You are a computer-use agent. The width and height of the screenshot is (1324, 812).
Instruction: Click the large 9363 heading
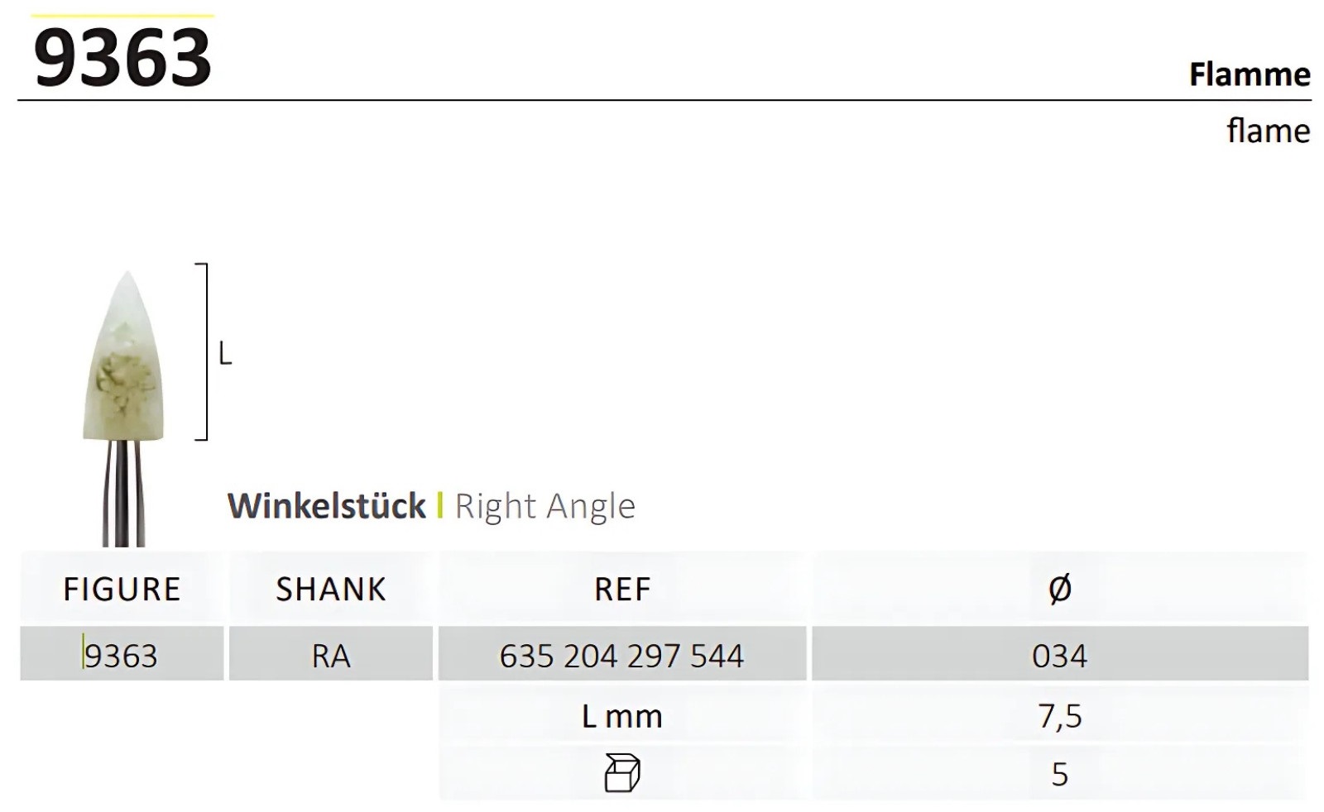click(x=122, y=58)
